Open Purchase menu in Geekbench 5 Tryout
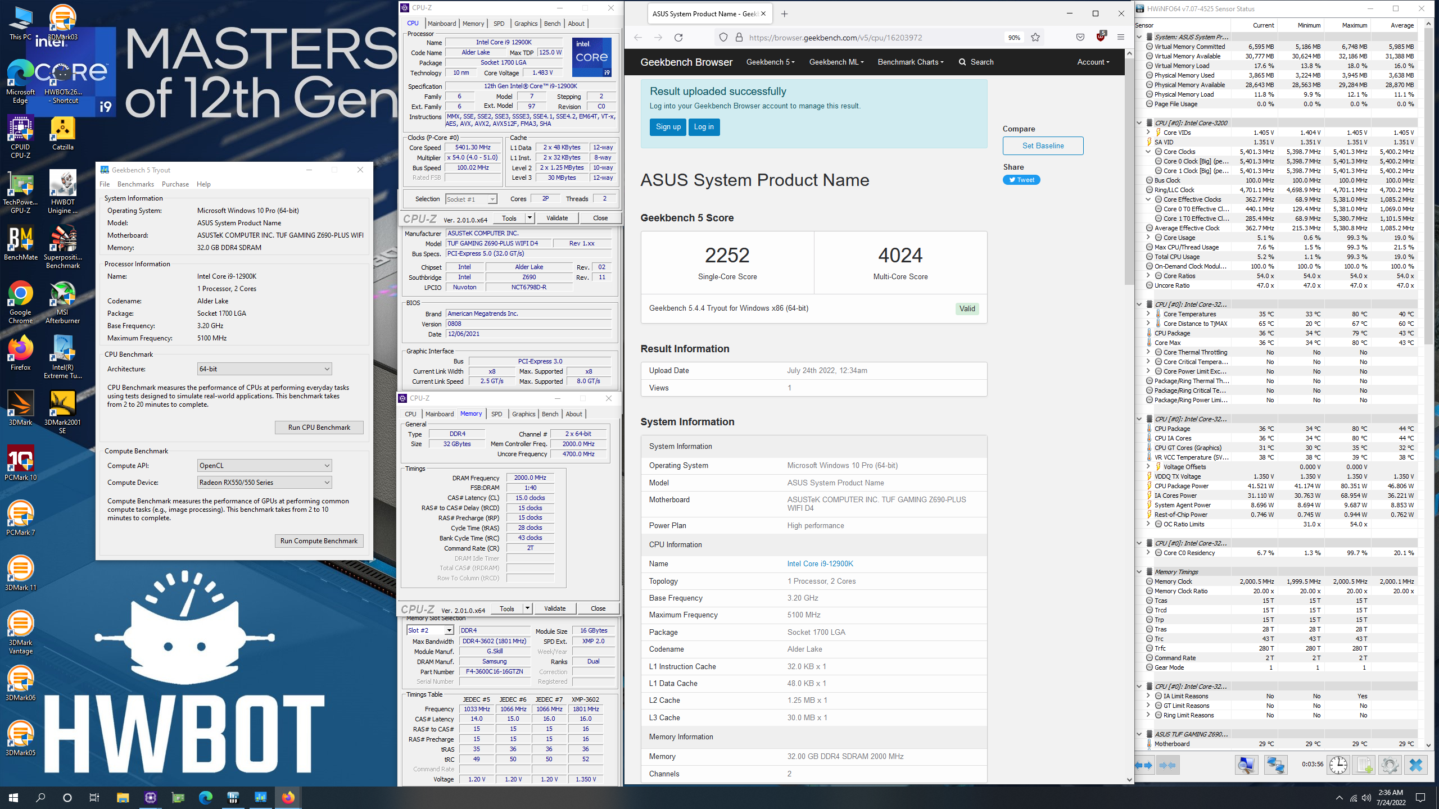Image resolution: width=1439 pixels, height=809 pixels. coord(175,184)
